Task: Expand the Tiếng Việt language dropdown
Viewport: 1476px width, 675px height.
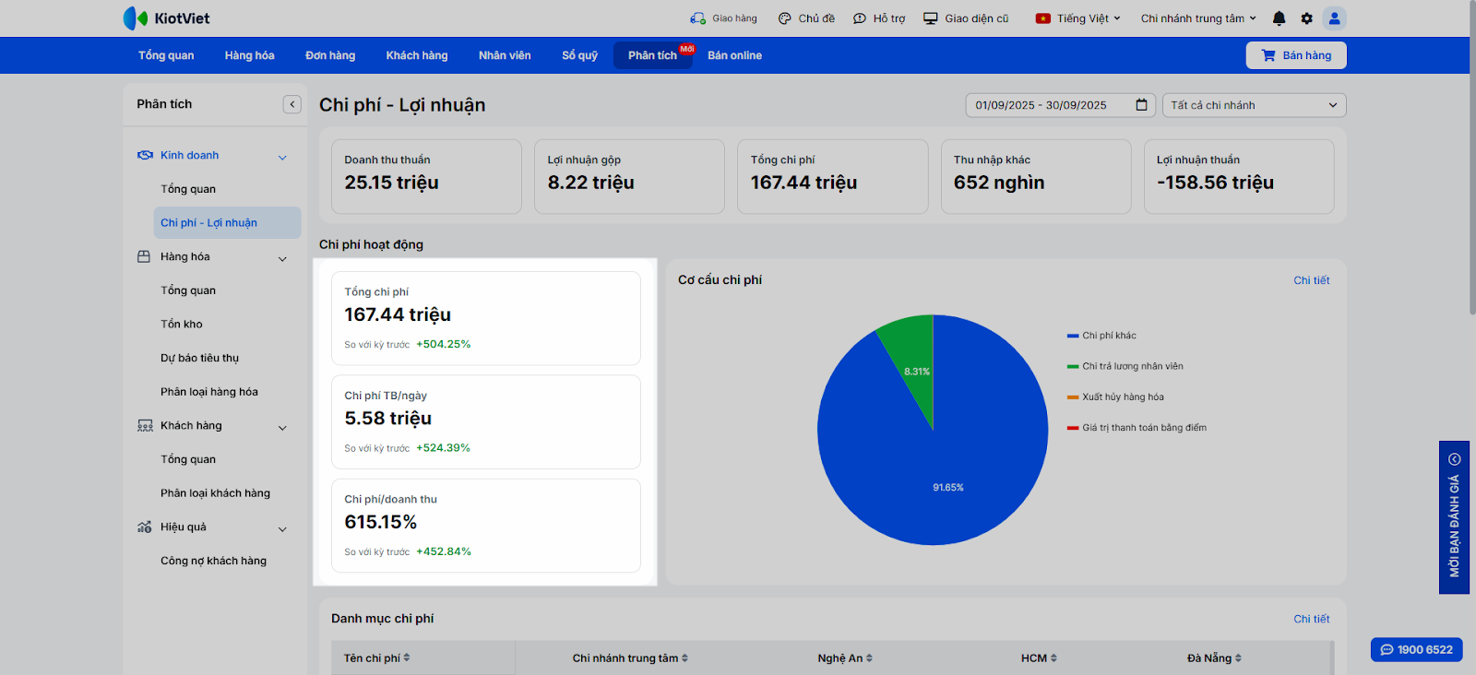Action: [1081, 18]
